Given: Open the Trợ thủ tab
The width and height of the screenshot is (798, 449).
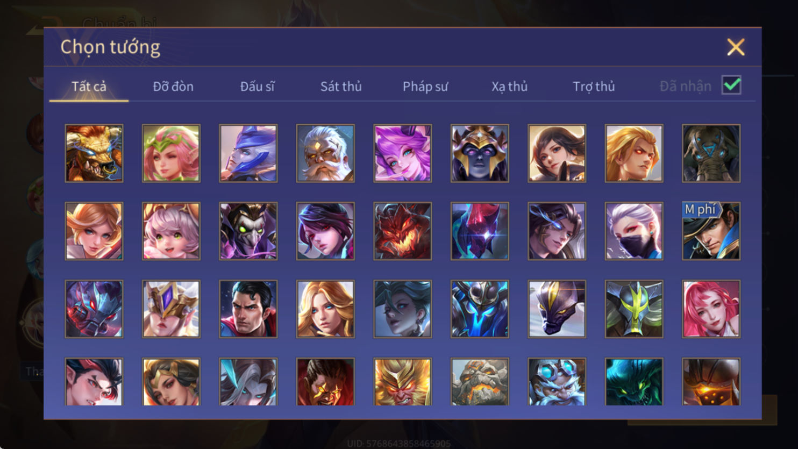Looking at the screenshot, I should [x=594, y=86].
